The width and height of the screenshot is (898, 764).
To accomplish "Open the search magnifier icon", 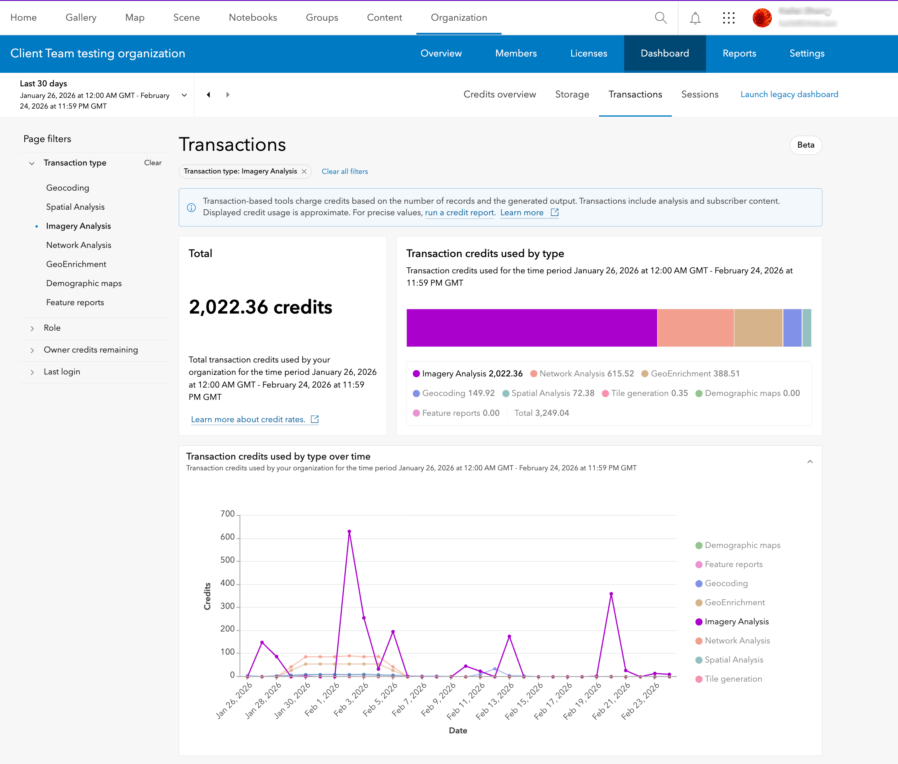I will [x=660, y=18].
